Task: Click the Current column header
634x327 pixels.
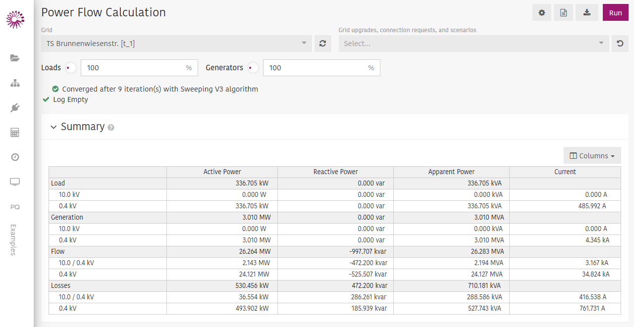Action: (x=565, y=172)
